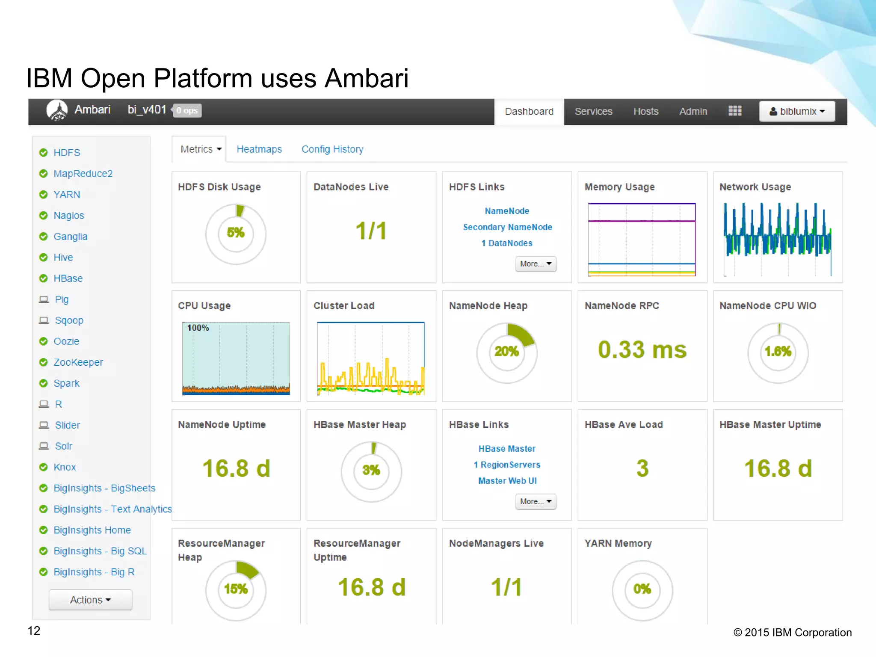Screen dimensions: 876x657
Task: Open the Secondary NameNode link
Action: (x=507, y=227)
